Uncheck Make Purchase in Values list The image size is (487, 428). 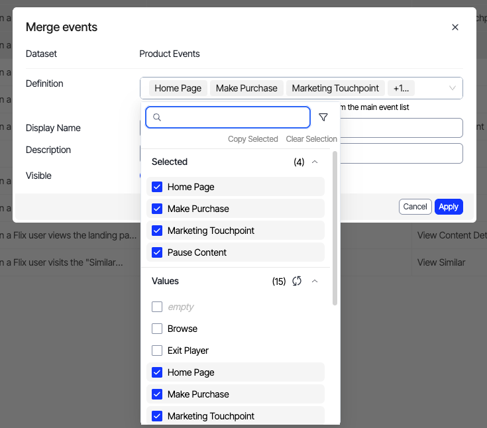tap(157, 394)
